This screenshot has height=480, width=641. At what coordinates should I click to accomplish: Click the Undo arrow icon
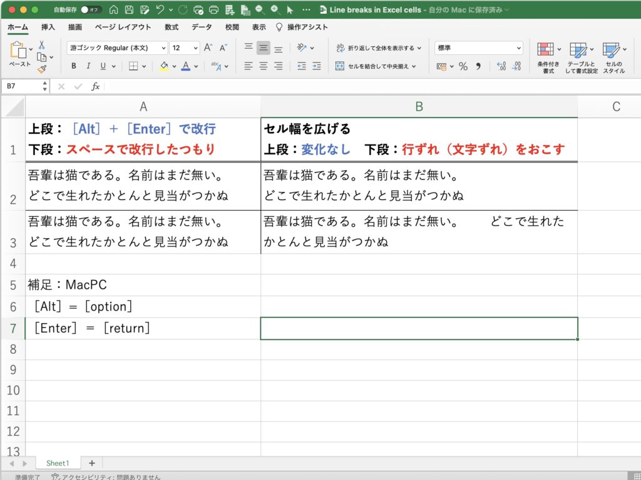160,10
